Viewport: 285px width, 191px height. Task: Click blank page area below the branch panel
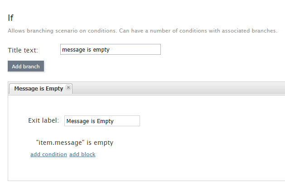[x=136, y=186]
